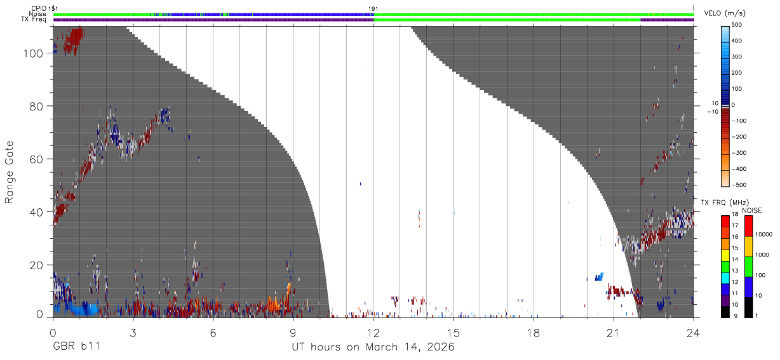
Task: Click the black TX FRQ swatch above 9
Action: point(726,310)
